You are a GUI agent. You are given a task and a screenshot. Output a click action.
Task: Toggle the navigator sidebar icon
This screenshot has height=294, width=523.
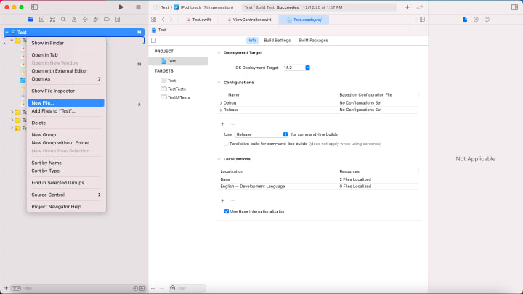tap(34, 7)
